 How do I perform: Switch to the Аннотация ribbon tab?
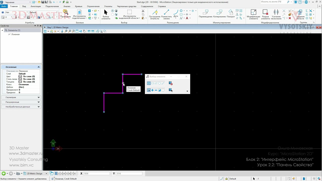pos(35,6)
